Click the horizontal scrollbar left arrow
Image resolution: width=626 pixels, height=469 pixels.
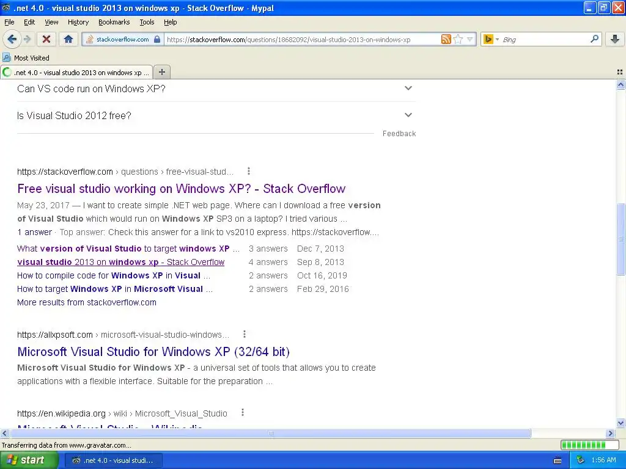pyautogui.click(x=5, y=433)
